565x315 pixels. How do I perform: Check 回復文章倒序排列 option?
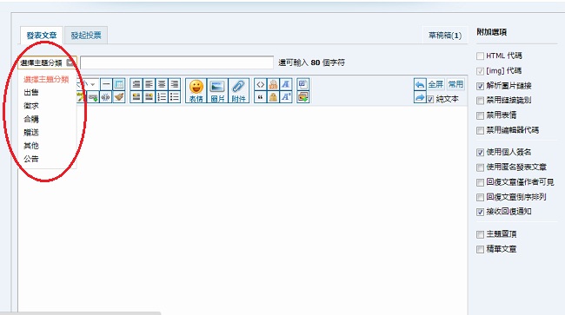click(x=480, y=197)
